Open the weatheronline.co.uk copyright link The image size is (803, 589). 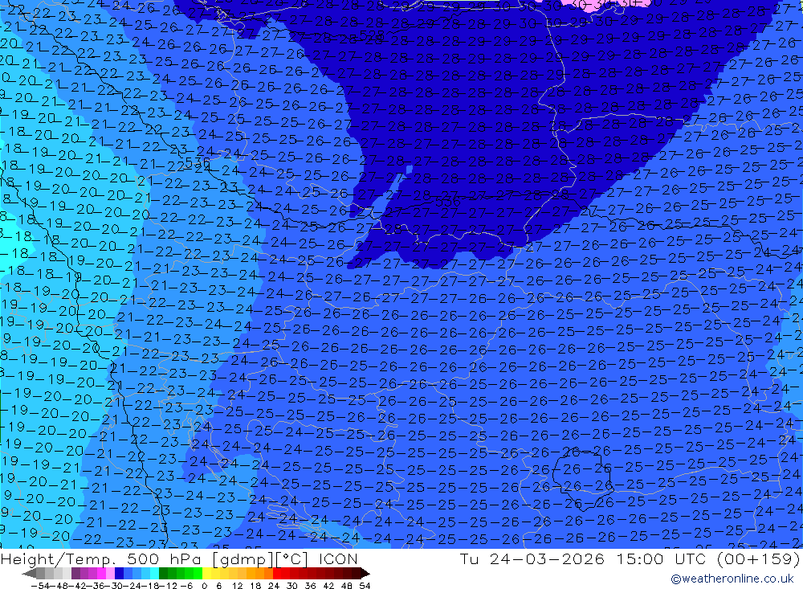pos(732,579)
